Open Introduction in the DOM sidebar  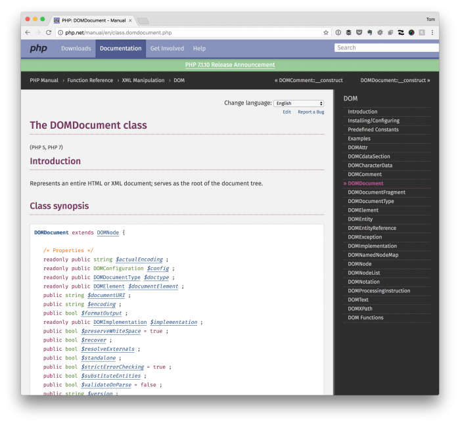coord(363,112)
